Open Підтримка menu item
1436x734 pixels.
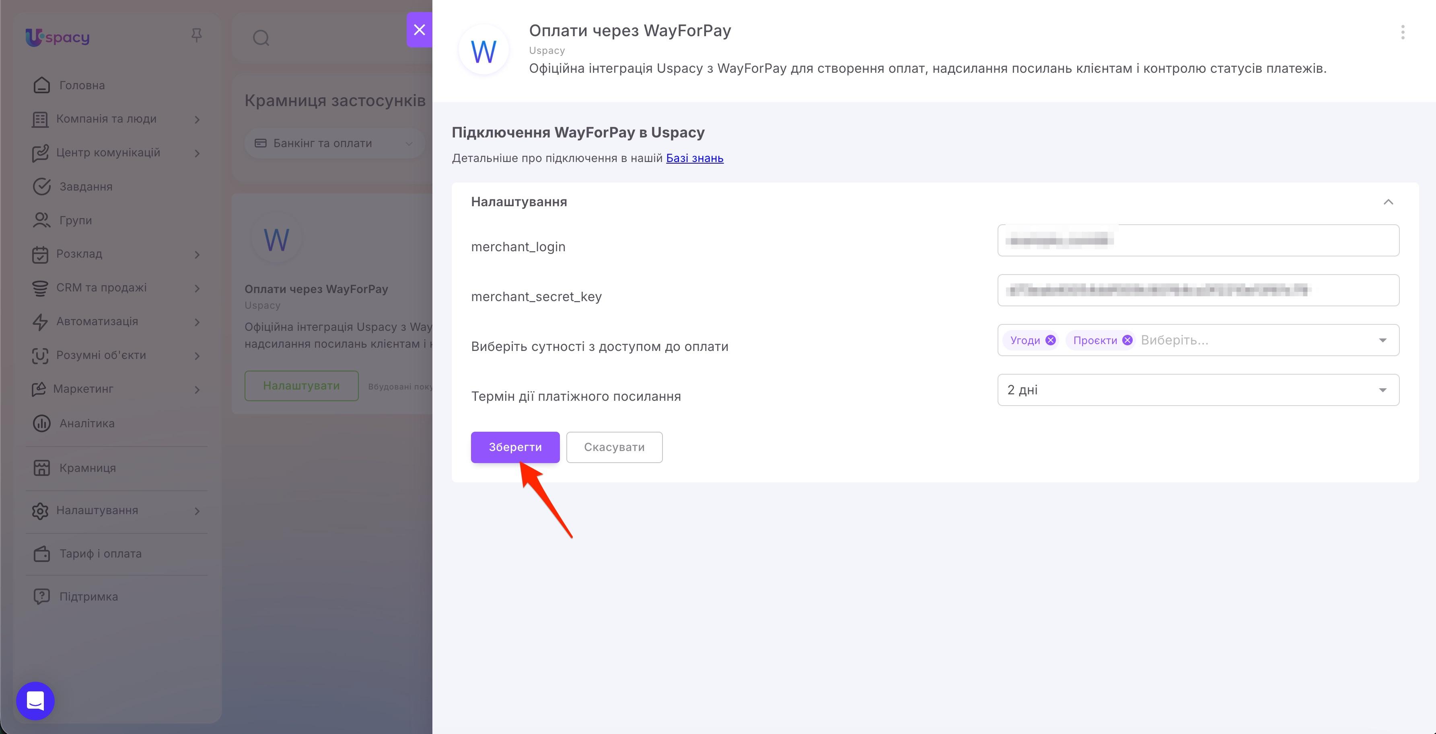pyautogui.click(x=88, y=597)
